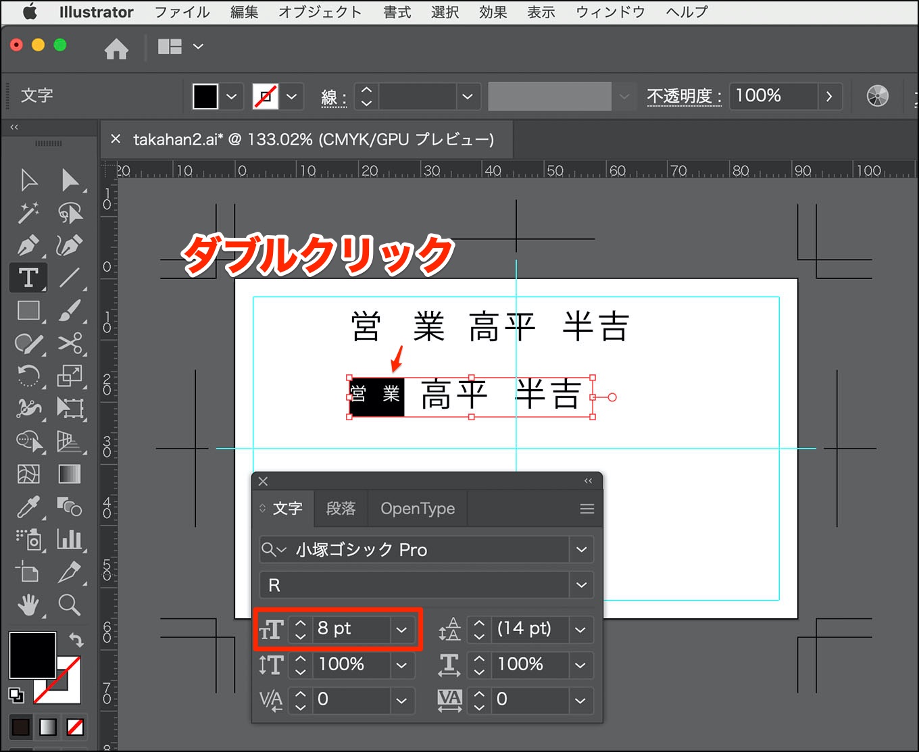Select the Type tool

[x=28, y=278]
